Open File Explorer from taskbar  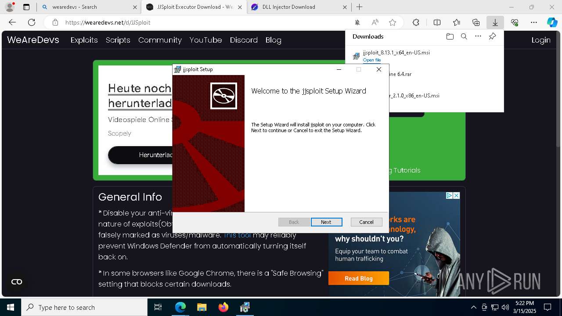pos(202,307)
